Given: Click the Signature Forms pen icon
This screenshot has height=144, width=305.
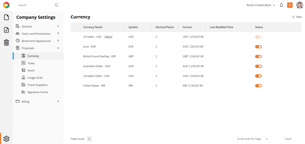Looking at the screenshot, I should click(x=23, y=92).
